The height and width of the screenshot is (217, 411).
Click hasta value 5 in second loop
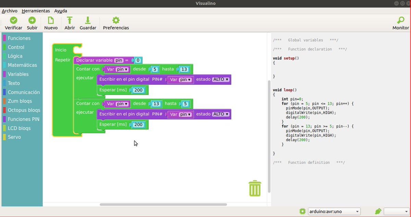185,104
